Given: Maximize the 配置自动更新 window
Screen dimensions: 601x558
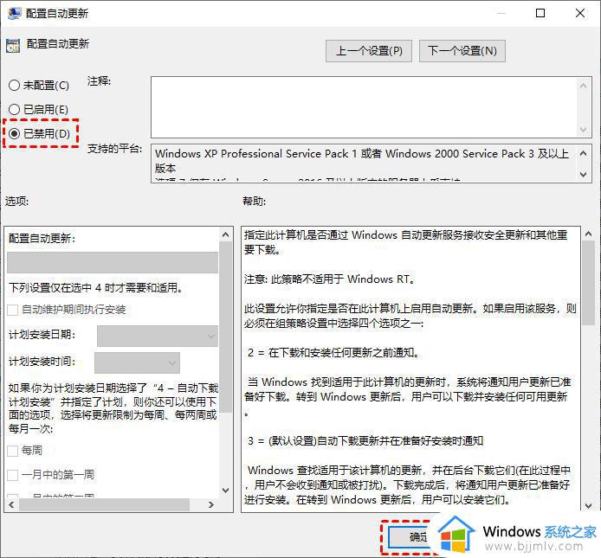Looking at the screenshot, I should (540, 13).
